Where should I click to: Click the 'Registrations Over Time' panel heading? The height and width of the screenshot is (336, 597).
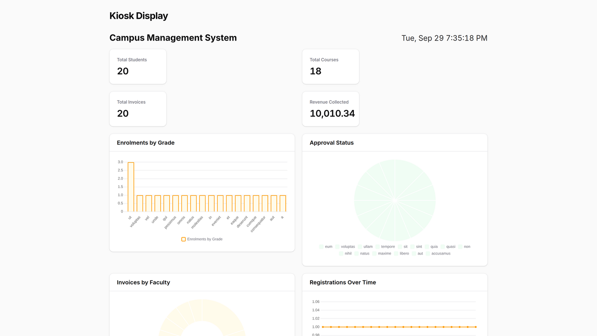tap(343, 282)
